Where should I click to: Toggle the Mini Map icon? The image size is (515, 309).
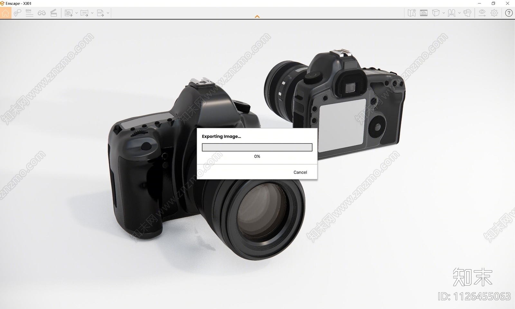tap(412, 13)
